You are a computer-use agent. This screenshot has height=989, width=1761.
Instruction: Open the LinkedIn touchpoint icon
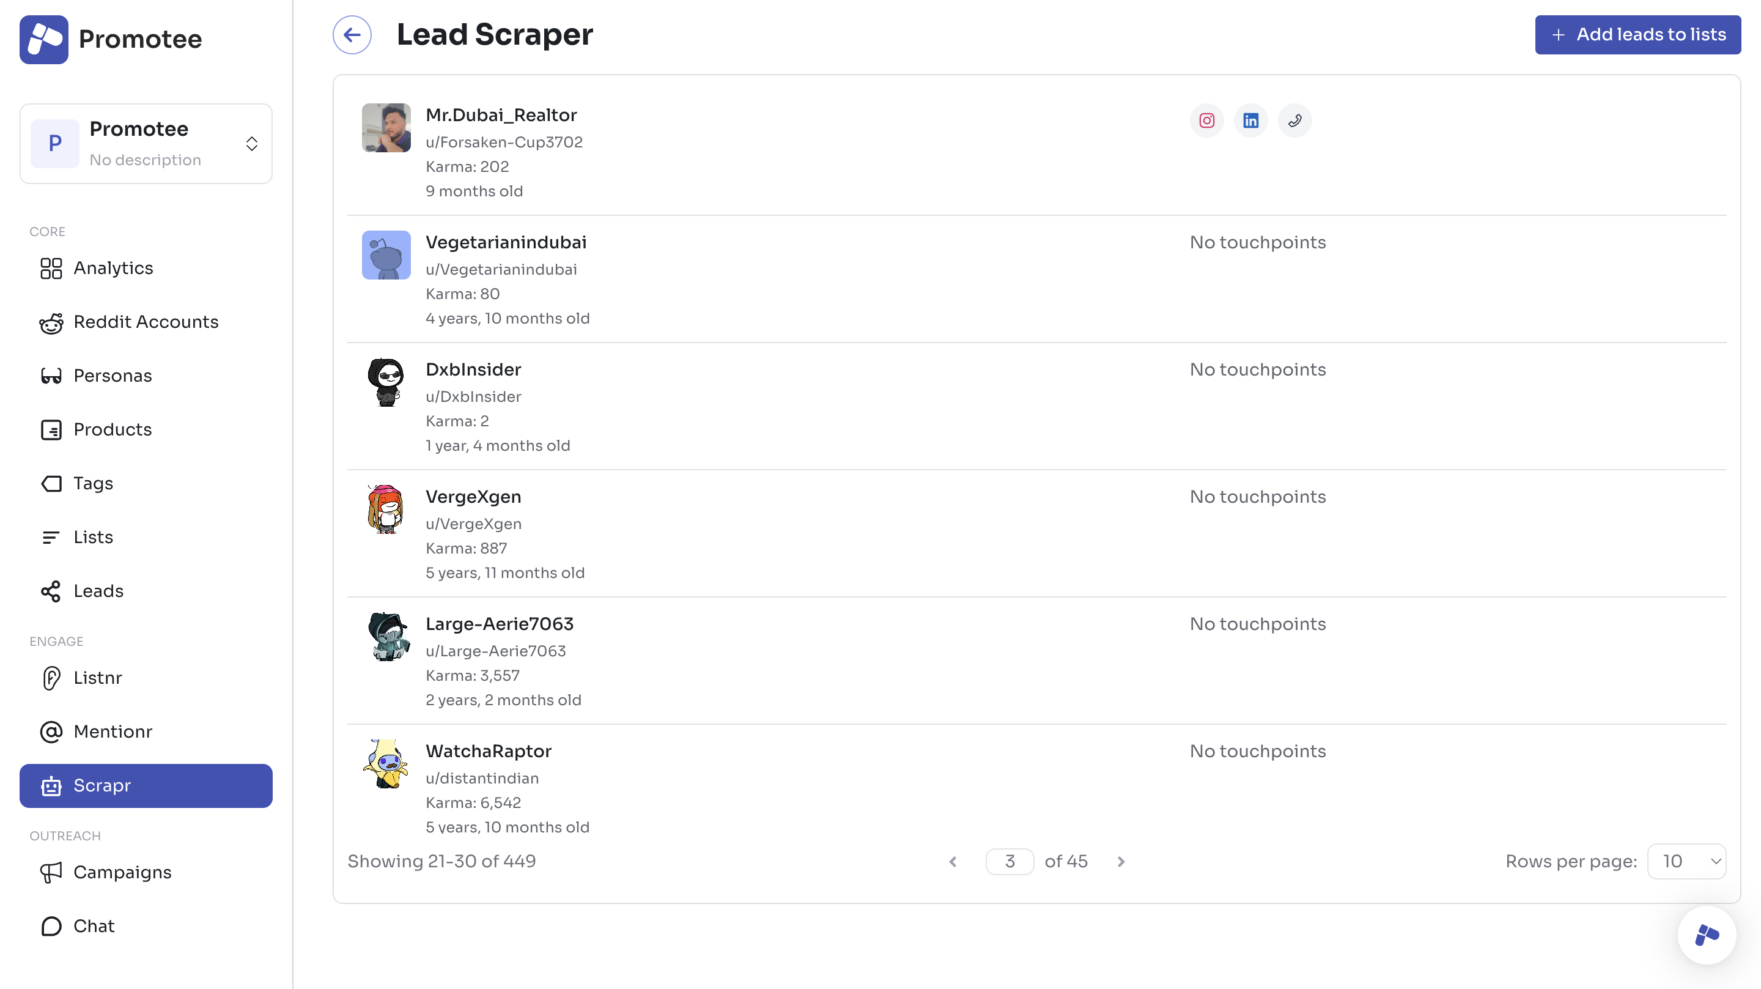[1250, 120]
